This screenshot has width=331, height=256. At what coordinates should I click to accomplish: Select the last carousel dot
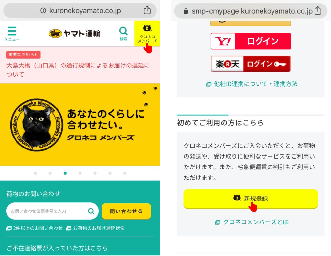pyautogui.click(x=125, y=173)
